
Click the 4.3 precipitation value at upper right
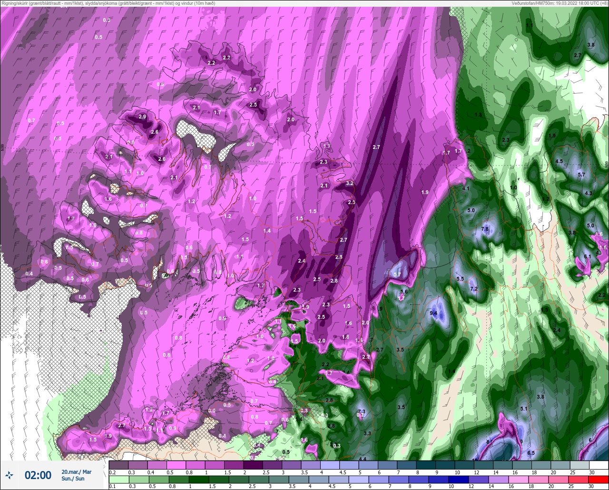[x=589, y=193]
